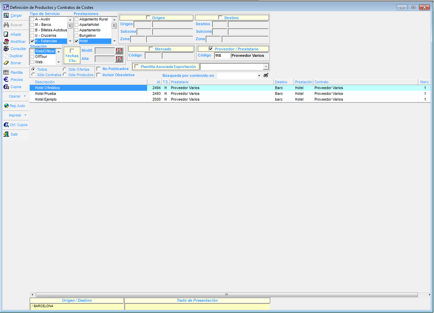434x313 pixels.
Task: Select the Bungalow prestación item
Action: pos(88,36)
